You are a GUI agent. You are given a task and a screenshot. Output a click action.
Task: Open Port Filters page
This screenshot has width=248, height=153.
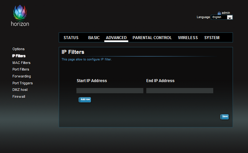pyautogui.click(x=21, y=70)
